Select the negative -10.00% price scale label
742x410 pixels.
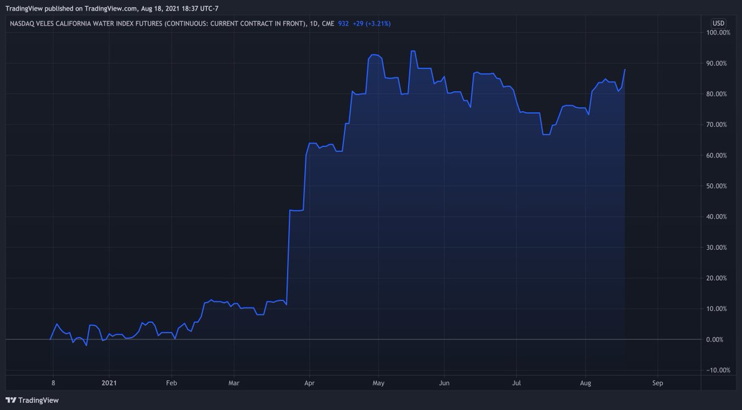718,370
